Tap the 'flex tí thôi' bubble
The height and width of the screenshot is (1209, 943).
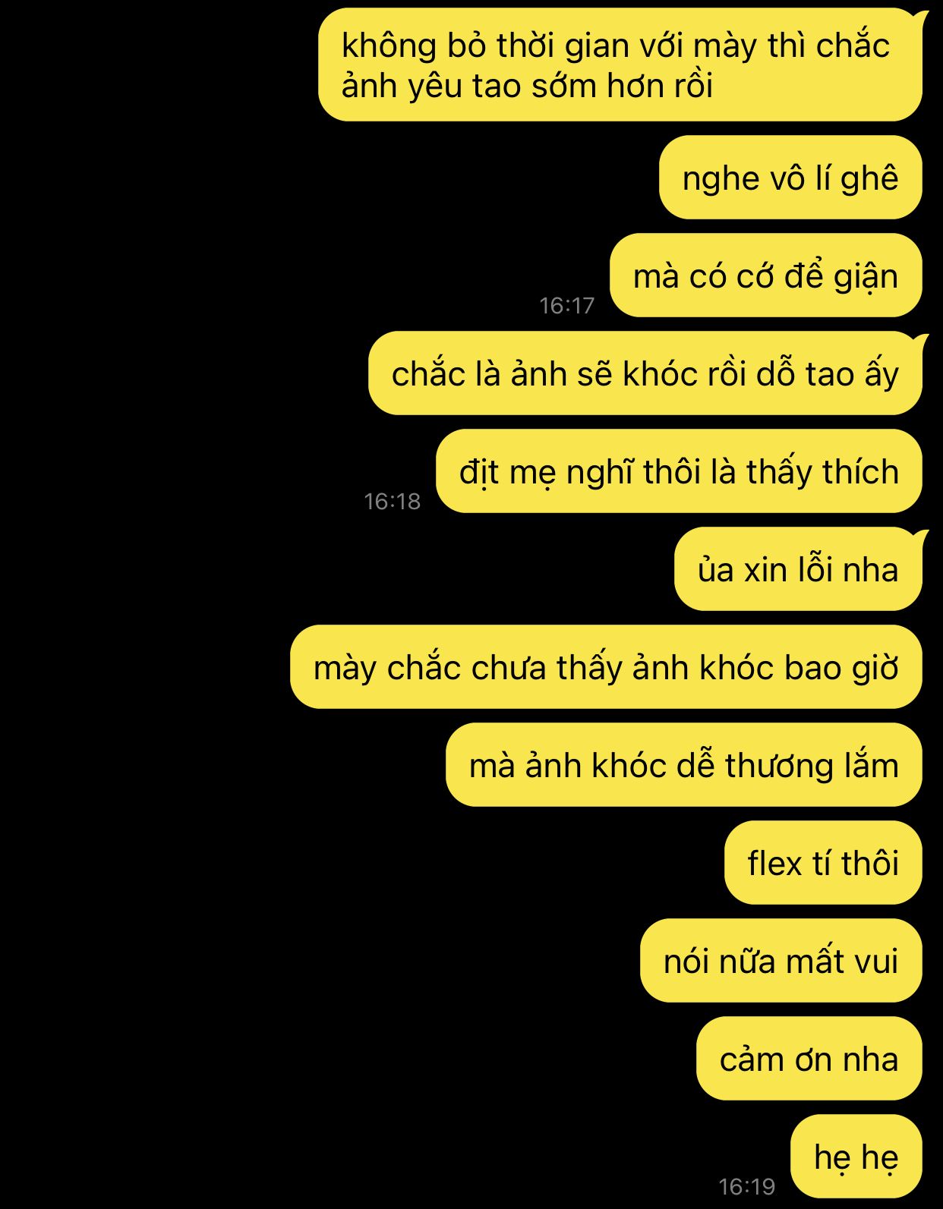pos(823,863)
